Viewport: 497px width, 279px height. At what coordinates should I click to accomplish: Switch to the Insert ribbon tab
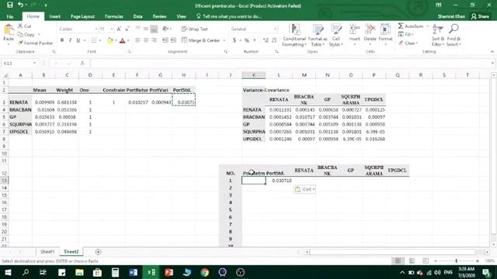pos(55,16)
